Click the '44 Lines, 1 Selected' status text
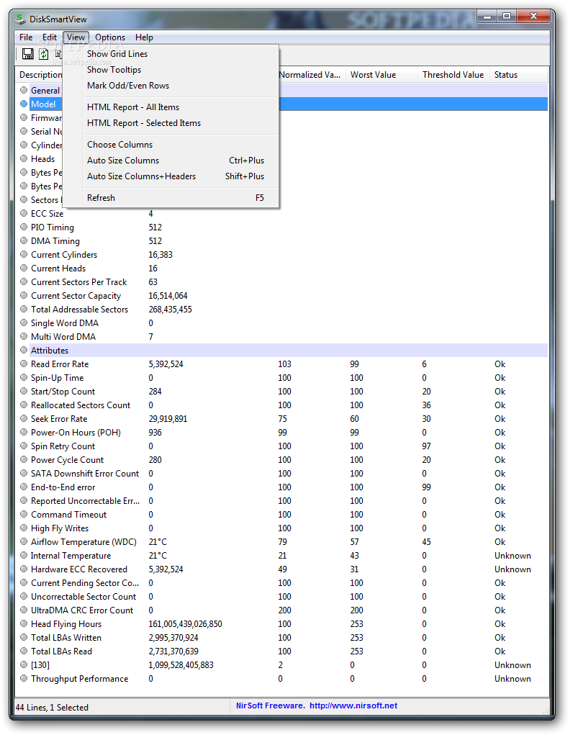This screenshot has height=735, width=570. point(52,708)
